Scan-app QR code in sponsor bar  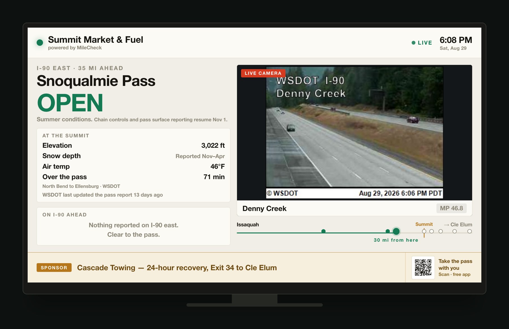click(x=423, y=267)
